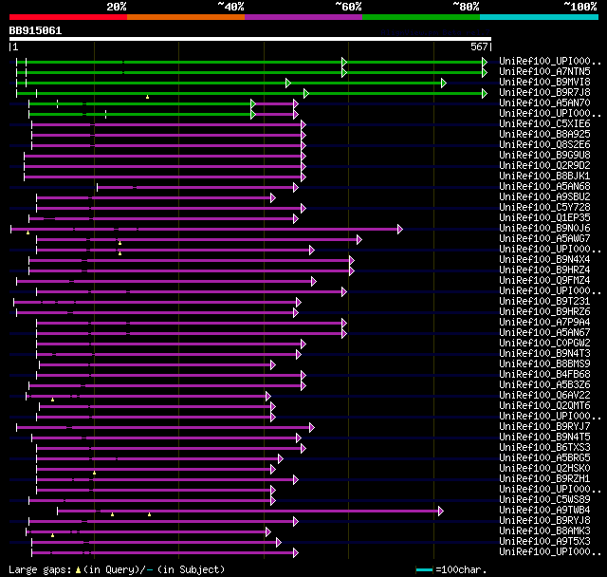The height and width of the screenshot is (577, 607).
Task: Select the UniRef100_B9G9U8 label
Action: [544, 156]
